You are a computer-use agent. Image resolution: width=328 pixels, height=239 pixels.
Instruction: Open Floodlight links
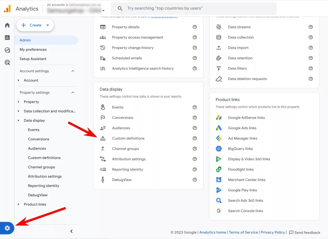[241, 169]
